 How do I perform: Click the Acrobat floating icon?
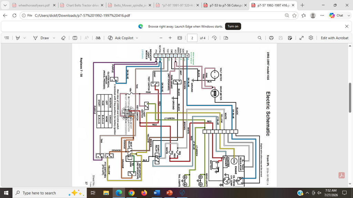click(x=342, y=175)
